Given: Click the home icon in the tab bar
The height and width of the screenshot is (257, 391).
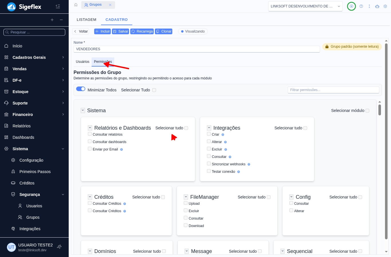Looking at the screenshot, I should [x=76, y=5].
